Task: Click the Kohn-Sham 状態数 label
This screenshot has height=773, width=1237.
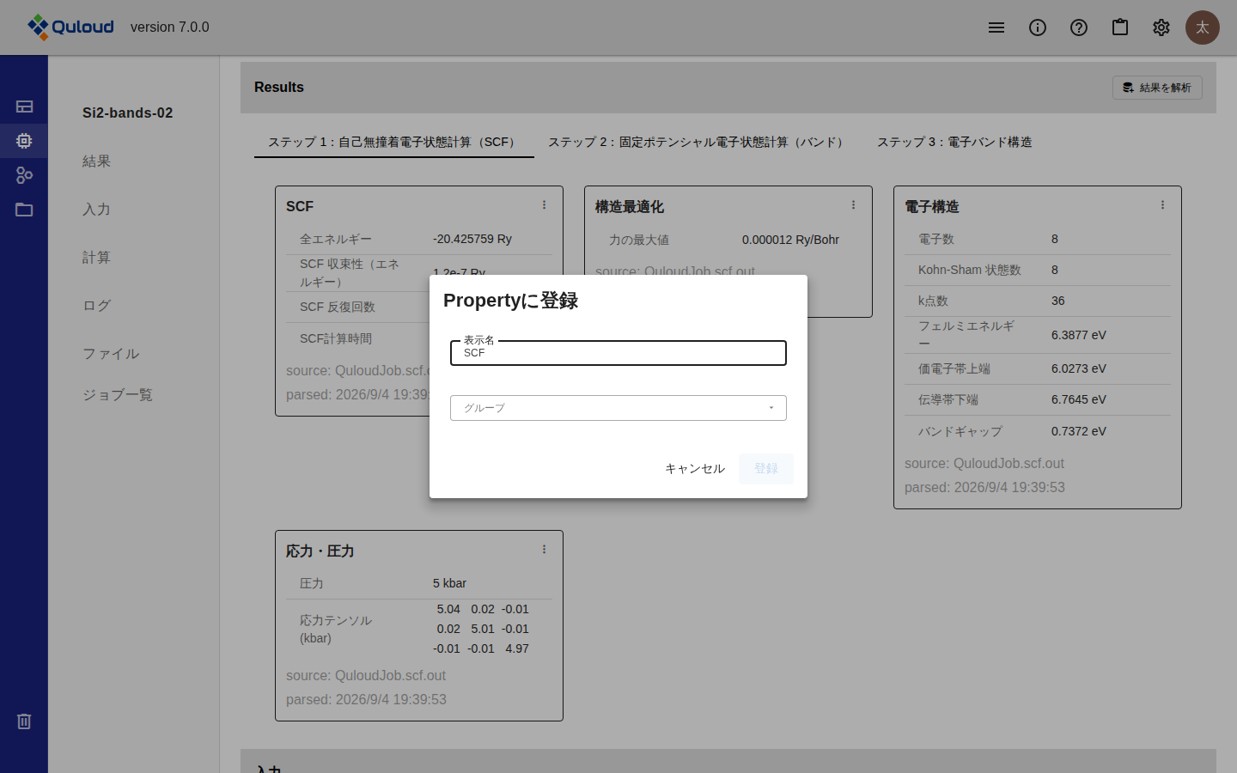Action: coord(970,270)
